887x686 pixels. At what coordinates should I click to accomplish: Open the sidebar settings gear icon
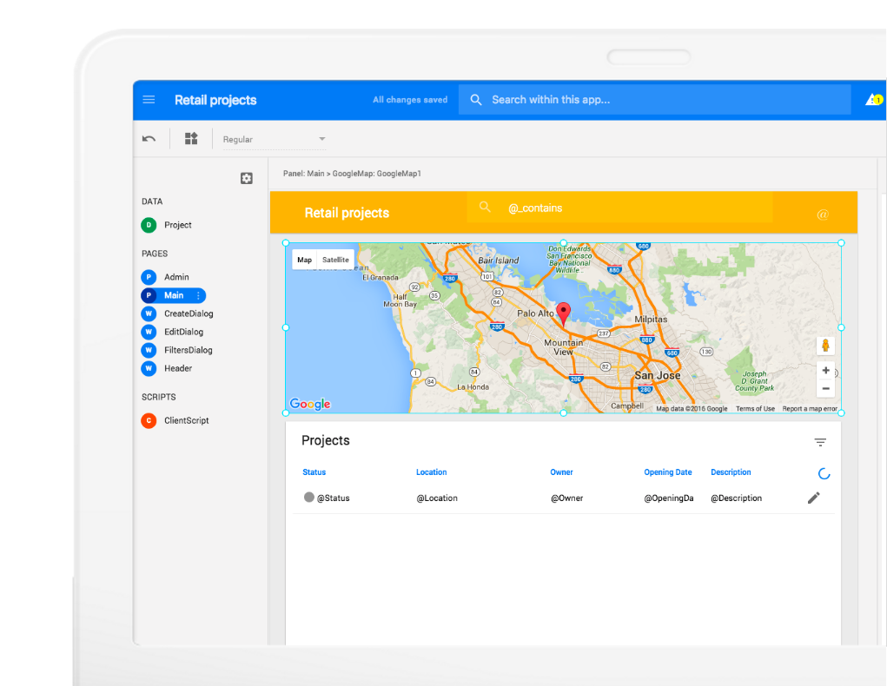pos(246,178)
